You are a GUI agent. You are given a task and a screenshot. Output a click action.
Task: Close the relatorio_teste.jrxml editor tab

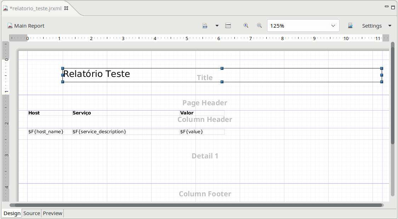(66, 8)
